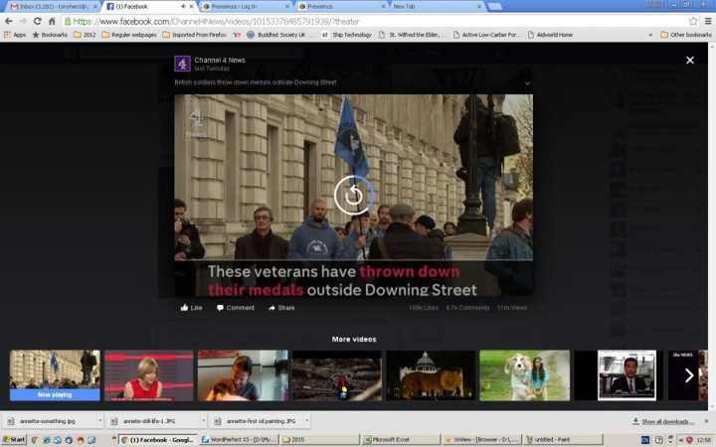Image resolution: width=716 pixels, height=447 pixels.
Task: Click the Channel 4 logo avatar
Action: pyautogui.click(x=182, y=63)
